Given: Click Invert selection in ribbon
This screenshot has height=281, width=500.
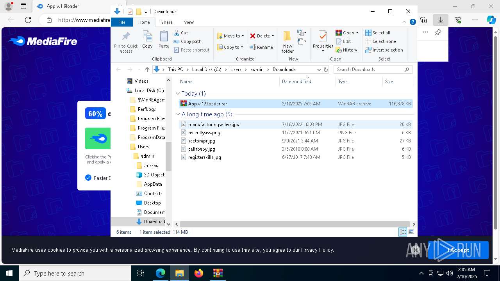Looking at the screenshot, I should coord(384,50).
